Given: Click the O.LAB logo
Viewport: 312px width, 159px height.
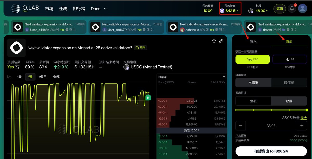Looking at the screenshot, I should pyautogui.click(x=25, y=9).
